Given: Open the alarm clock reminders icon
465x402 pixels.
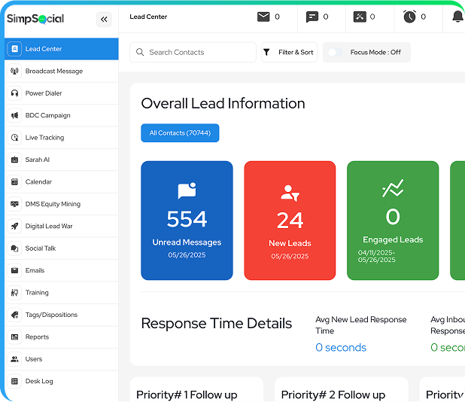Looking at the screenshot, I should [409, 17].
